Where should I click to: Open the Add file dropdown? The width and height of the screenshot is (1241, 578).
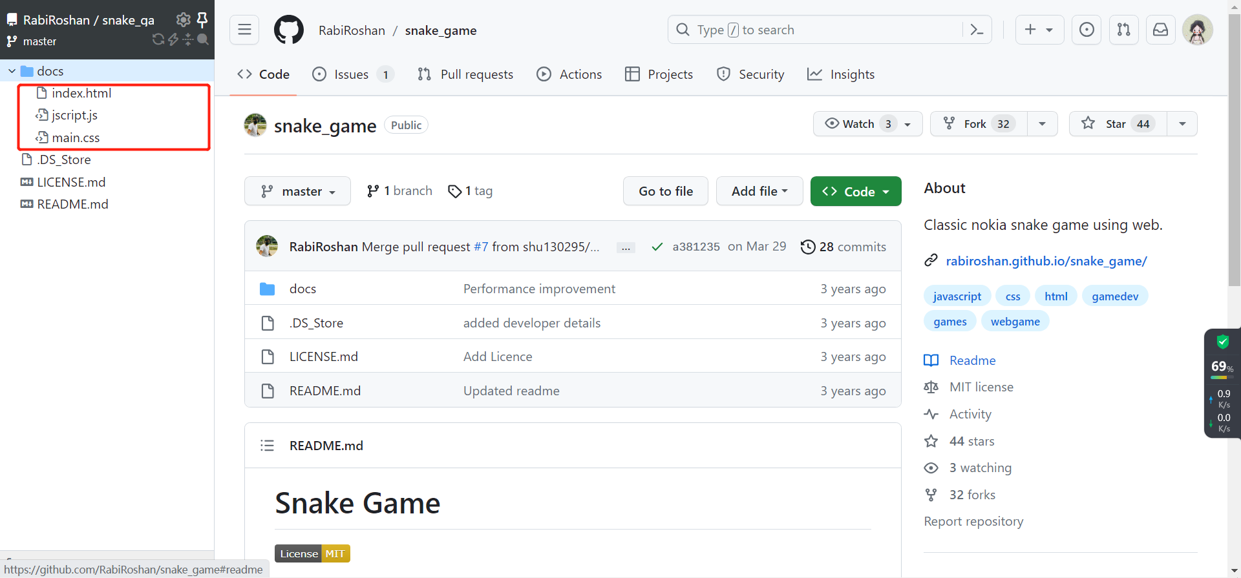759,191
